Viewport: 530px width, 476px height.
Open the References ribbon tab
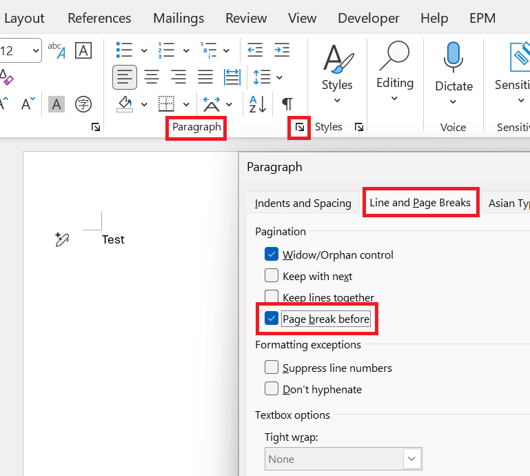pyautogui.click(x=99, y=18)
